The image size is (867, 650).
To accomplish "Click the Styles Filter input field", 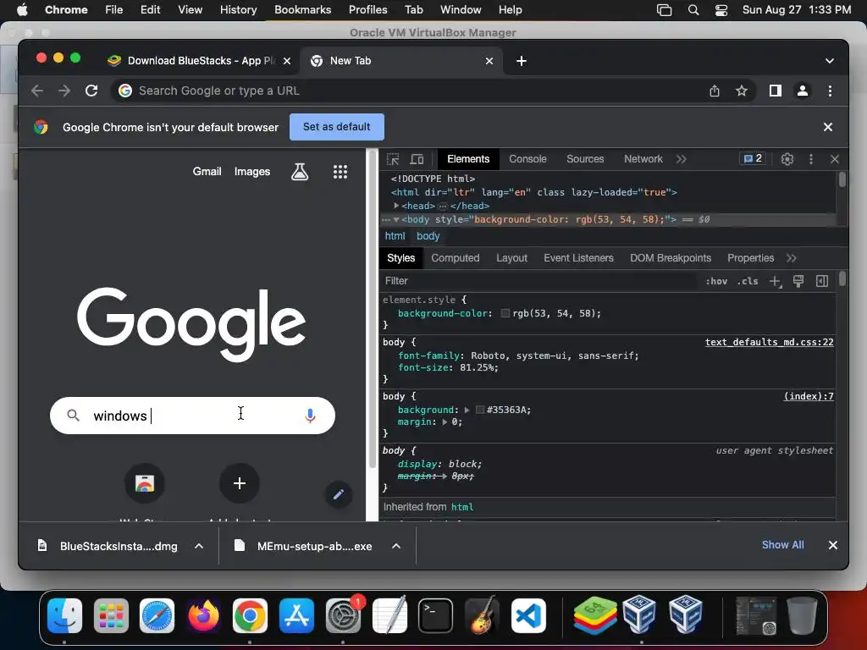I will point(539,281).
